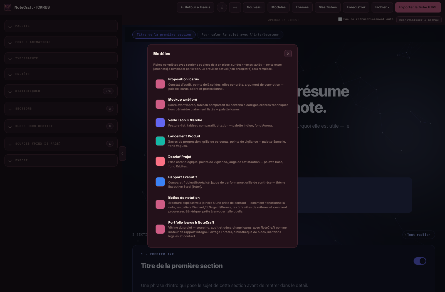
Task: Expand the Export panel
Action: coord(61,160)
